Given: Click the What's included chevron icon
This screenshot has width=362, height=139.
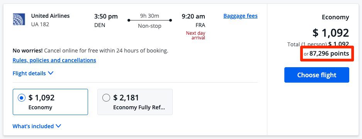Looking at the screenshot, I should 58,126.
